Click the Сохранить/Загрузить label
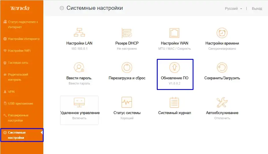 222,78
